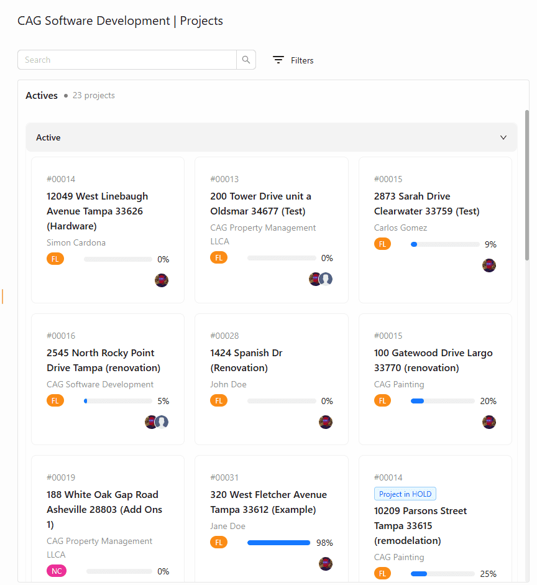Click the FL badge on 100 Gatewood Drive card

coord(383,400)
